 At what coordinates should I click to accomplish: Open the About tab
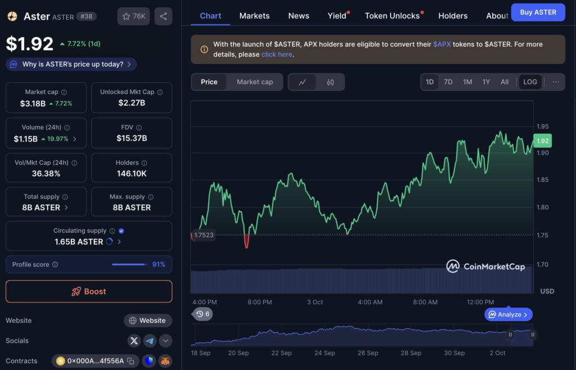497,16
